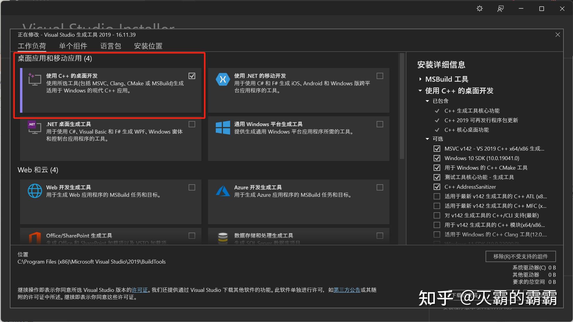Click the 移除(R)不受支持的组件 button
The image size is (573, 322).
click(x=520, y=256)
